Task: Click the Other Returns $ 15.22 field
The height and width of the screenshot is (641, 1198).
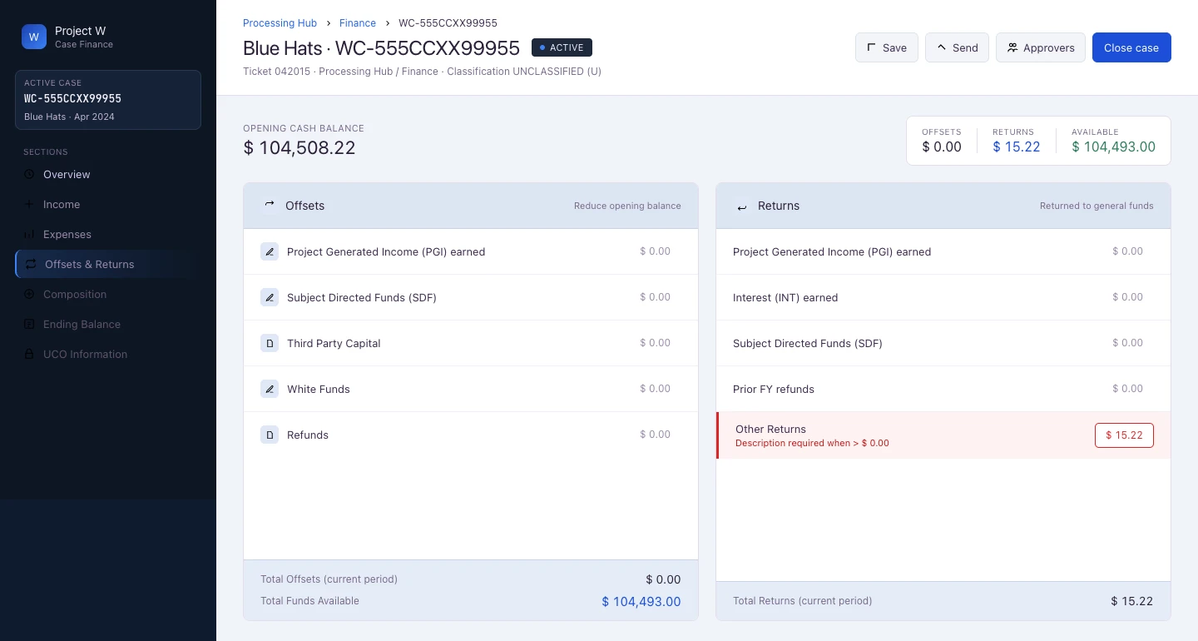Action: [1124, 435]
